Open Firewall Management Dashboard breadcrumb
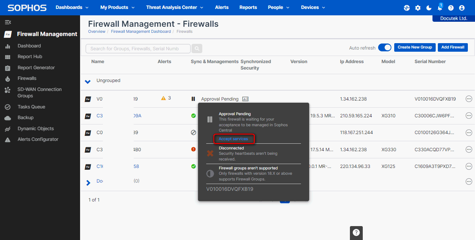The image size is (475, 240). pos(141,31)
